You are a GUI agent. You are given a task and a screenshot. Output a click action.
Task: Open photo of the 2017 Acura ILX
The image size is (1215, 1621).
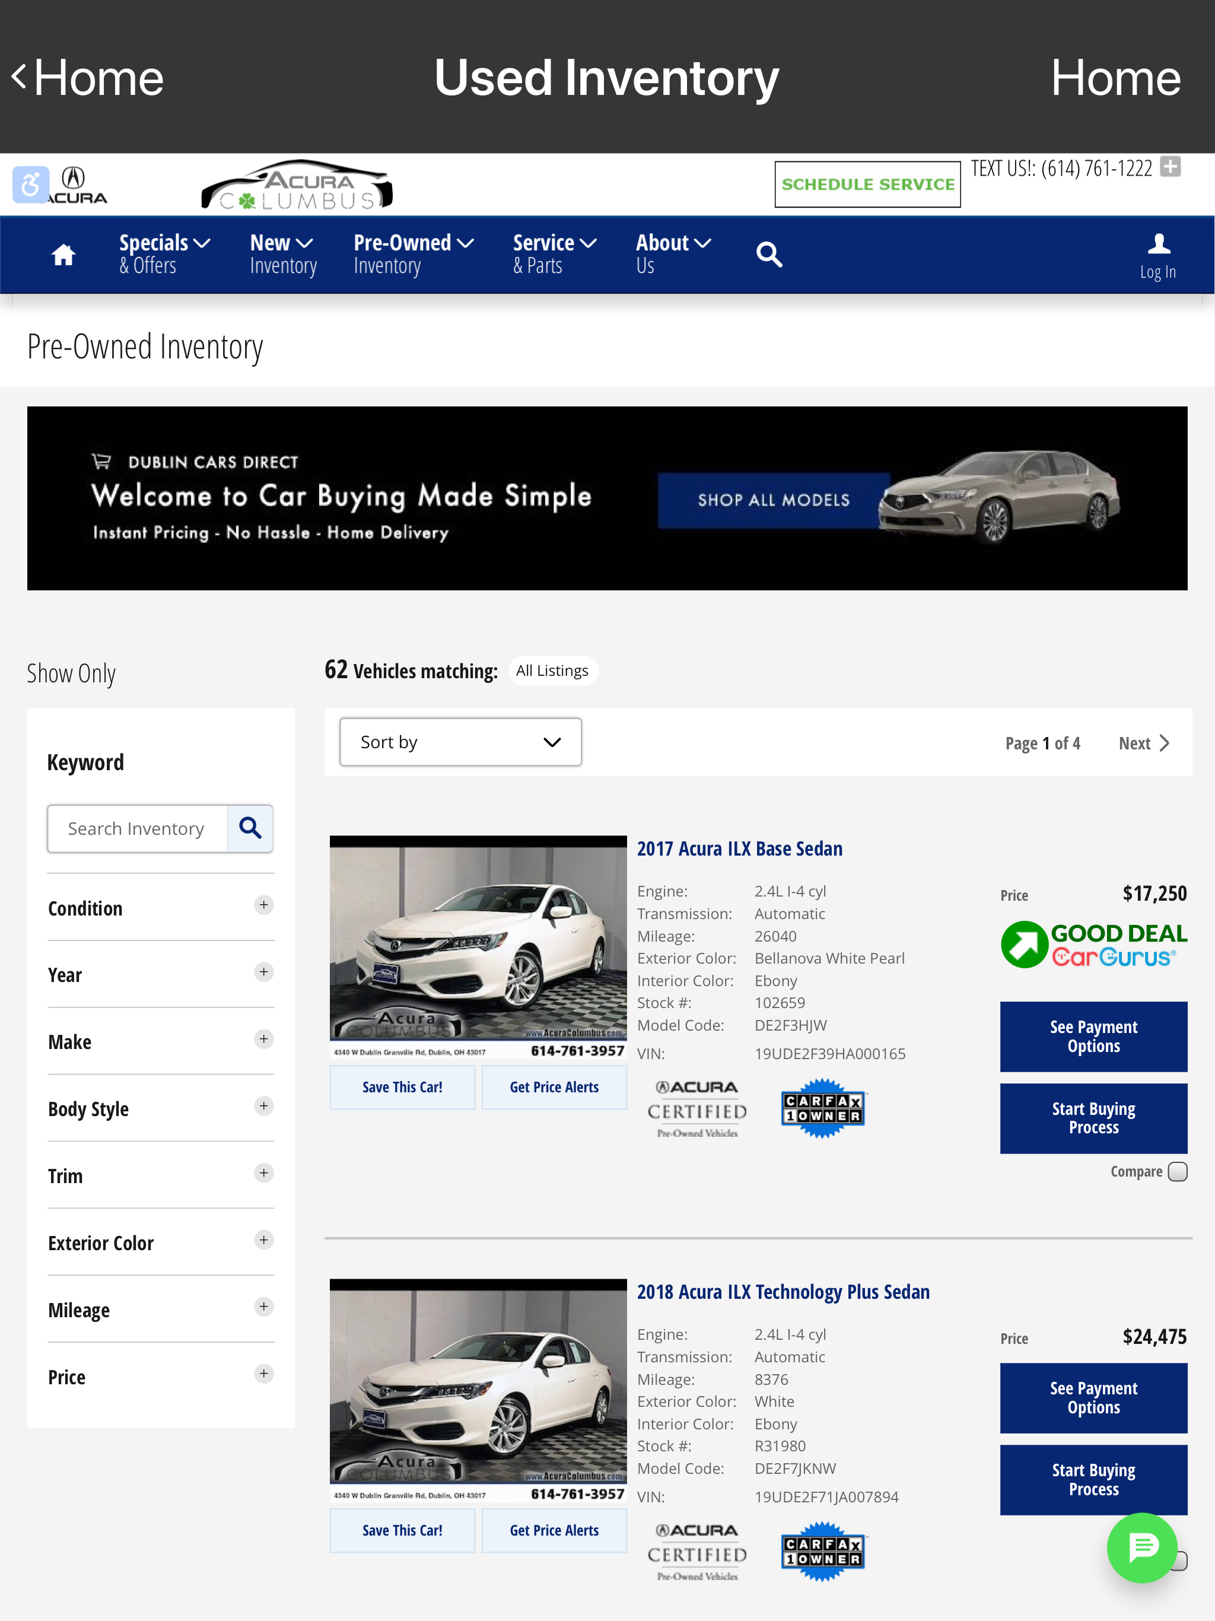point(478,947)
